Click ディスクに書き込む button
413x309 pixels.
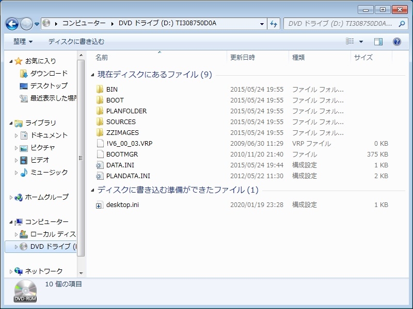click(76, 42)
